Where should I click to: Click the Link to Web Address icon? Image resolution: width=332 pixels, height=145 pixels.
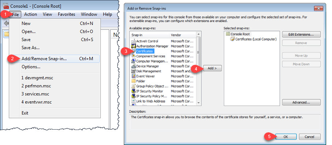(x=133, y=101)
